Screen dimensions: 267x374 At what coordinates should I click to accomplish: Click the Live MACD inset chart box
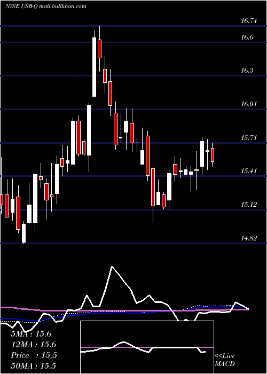[147, 347]
